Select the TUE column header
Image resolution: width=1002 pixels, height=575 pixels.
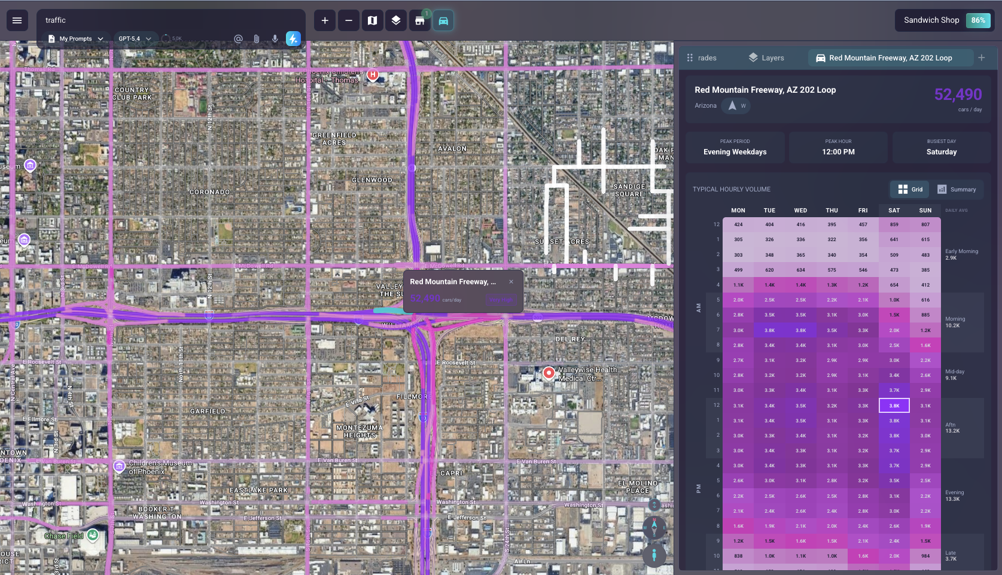(x=769, y=211)
